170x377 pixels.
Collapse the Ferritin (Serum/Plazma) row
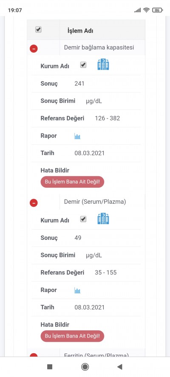(x=34, y=355)
